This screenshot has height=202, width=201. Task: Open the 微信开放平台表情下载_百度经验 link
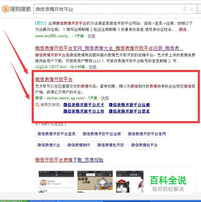tap(69, 160)
